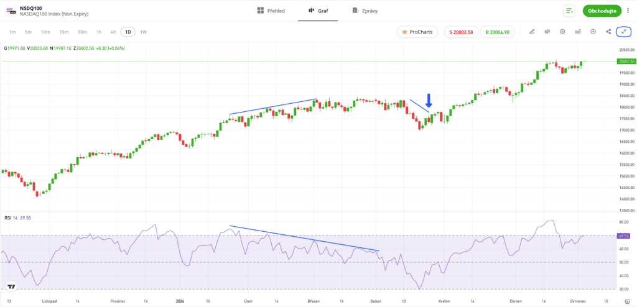Open the TradingView logo link
This screenshot has height=307, width=637.
coord(11,286)
